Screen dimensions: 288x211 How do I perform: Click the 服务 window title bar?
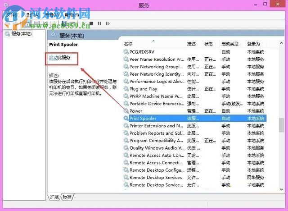pyautogui.click(x=144, y=5)
